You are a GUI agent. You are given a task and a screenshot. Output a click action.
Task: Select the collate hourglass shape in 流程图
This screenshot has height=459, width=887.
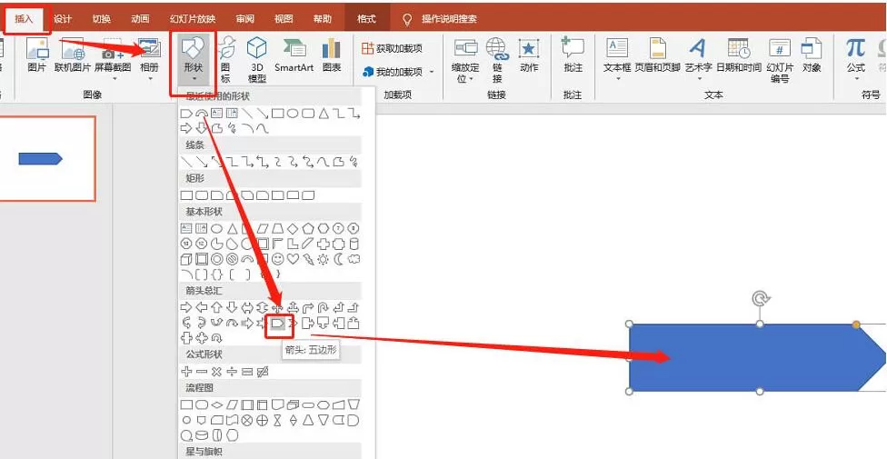277,421
